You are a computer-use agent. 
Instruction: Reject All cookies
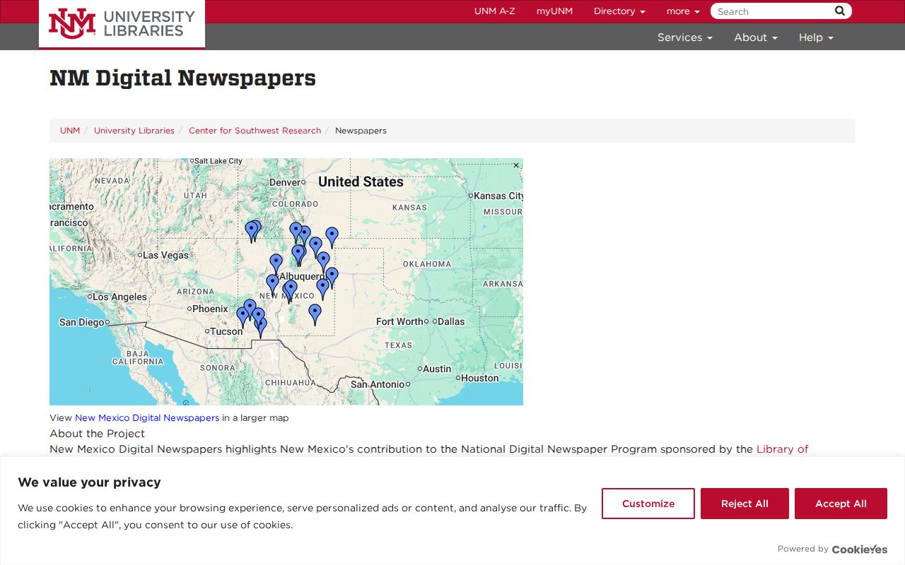point(745,504)
